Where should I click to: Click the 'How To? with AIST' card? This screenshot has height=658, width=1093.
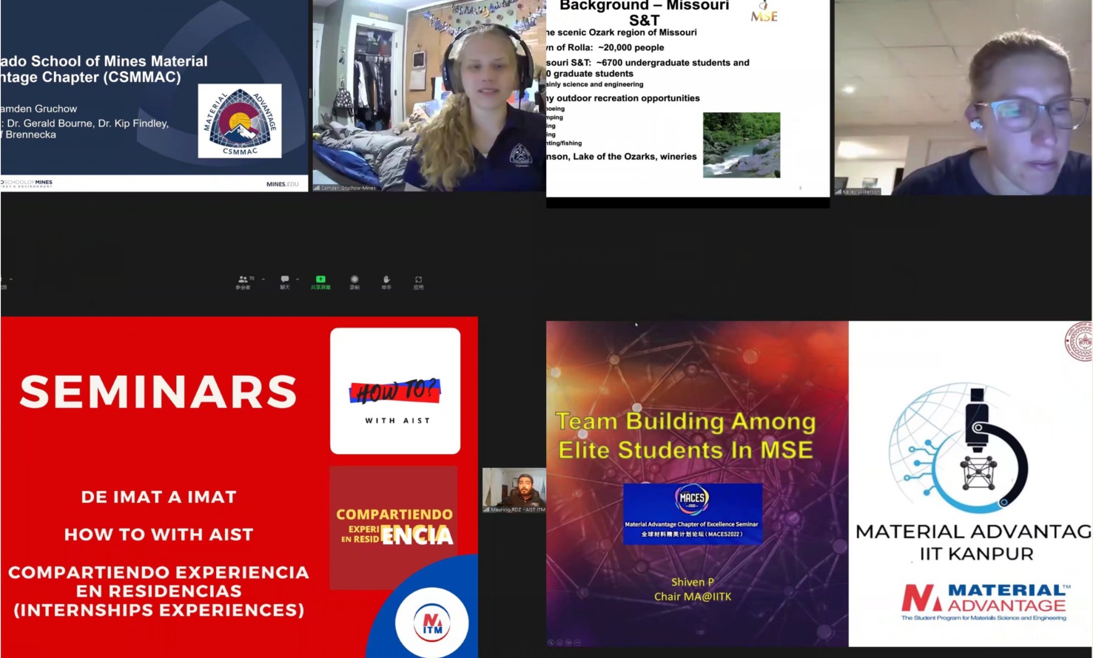tap(395, 390)
